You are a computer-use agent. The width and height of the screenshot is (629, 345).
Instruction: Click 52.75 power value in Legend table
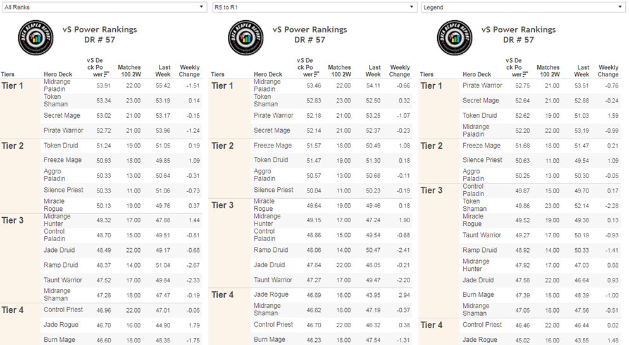coord(522,86)
